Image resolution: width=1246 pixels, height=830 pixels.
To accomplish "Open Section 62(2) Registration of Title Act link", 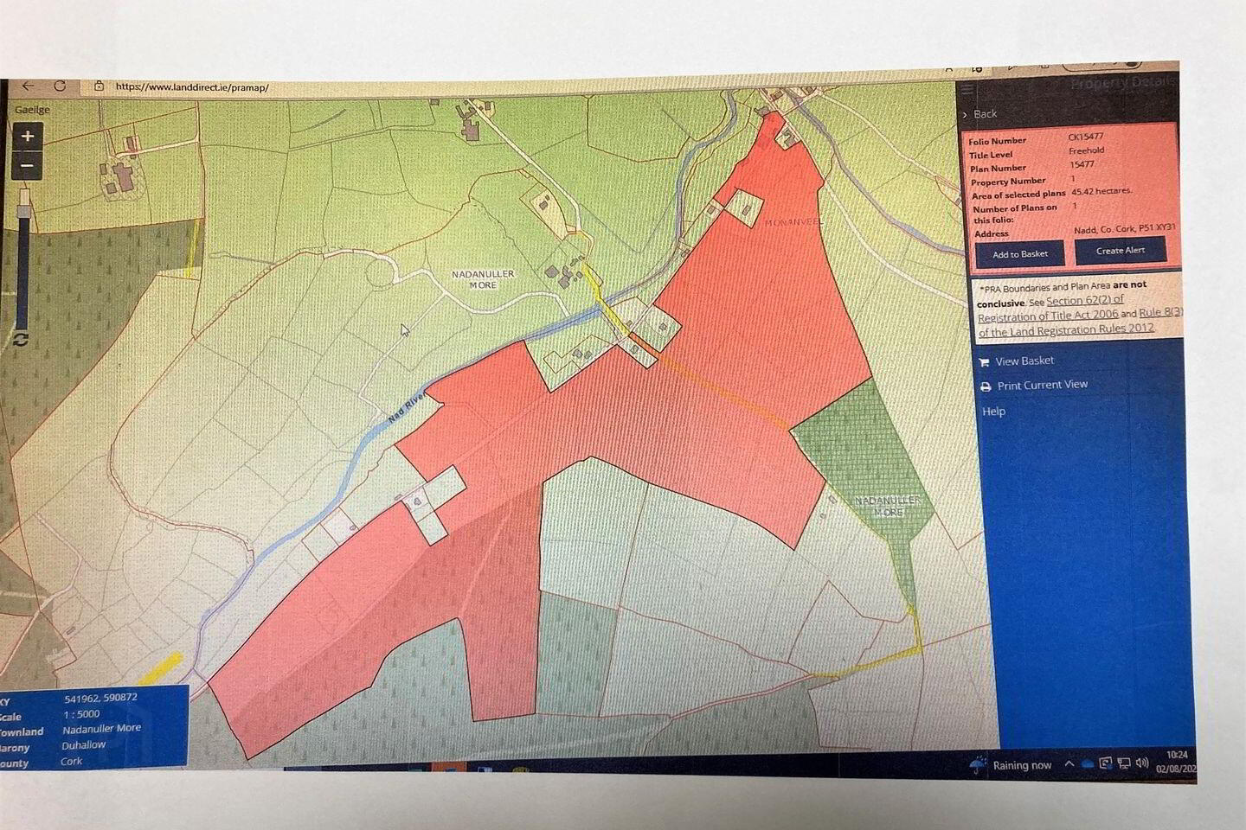I will [1052, 309].
